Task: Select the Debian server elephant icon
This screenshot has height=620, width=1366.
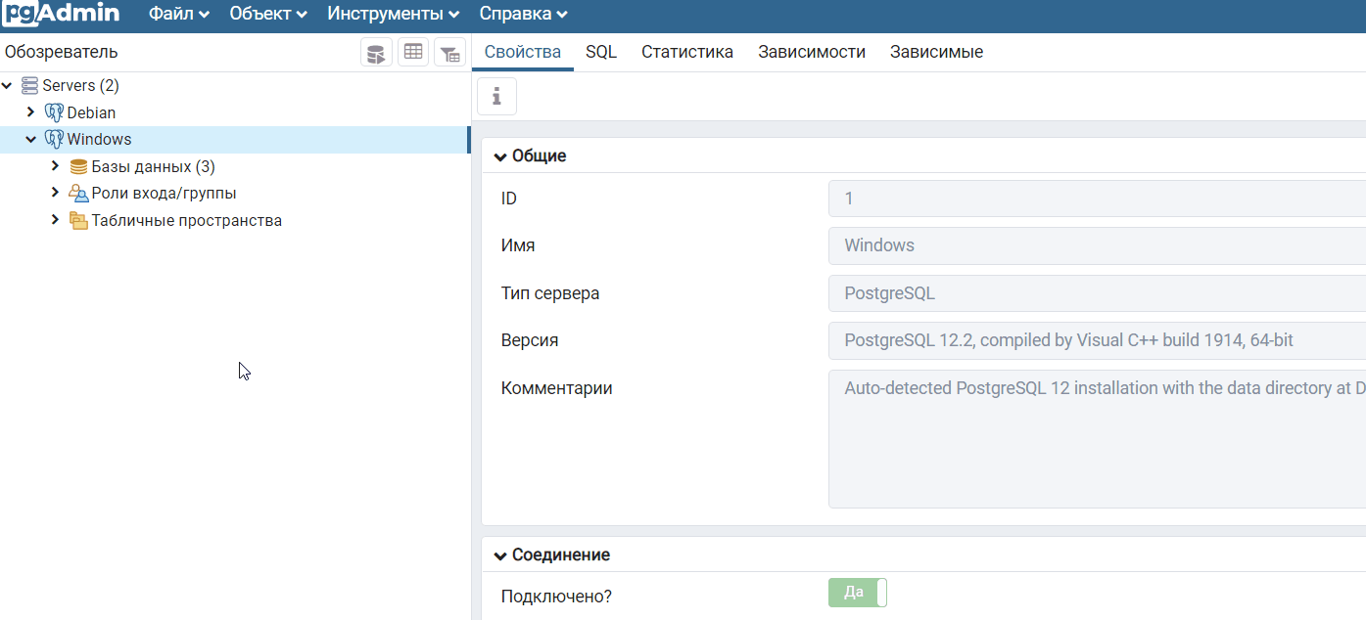Action: click(54, 112)
